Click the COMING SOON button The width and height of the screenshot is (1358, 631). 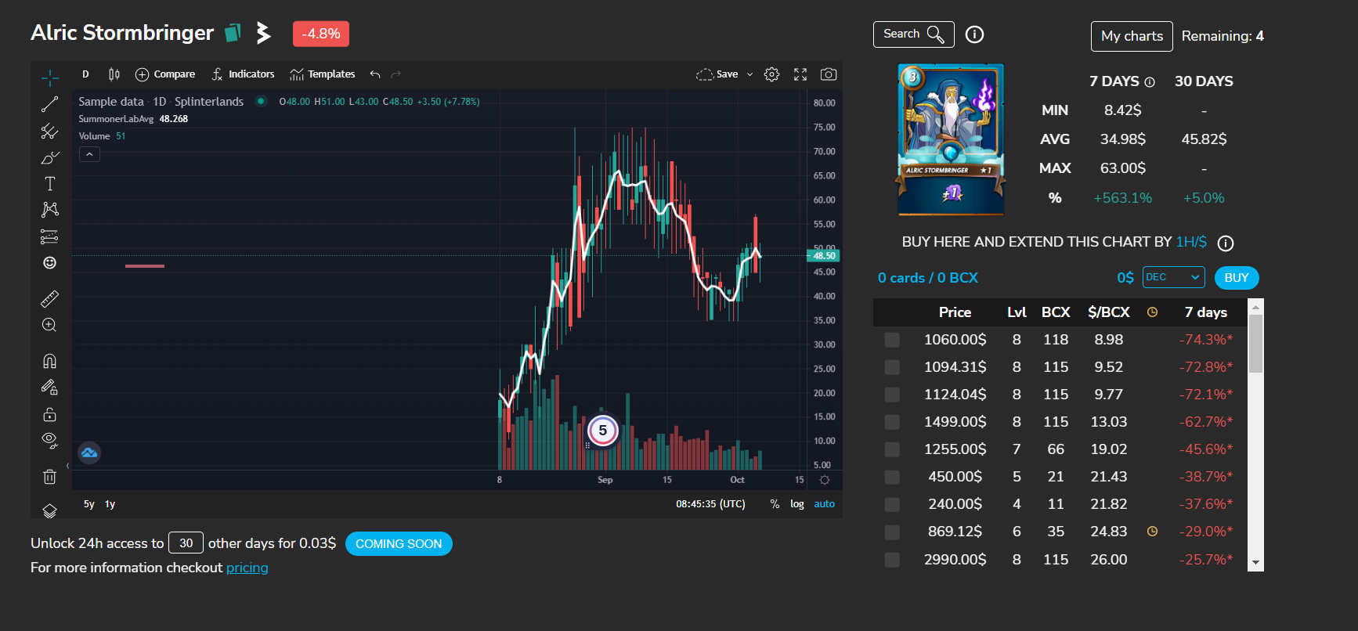399,543
